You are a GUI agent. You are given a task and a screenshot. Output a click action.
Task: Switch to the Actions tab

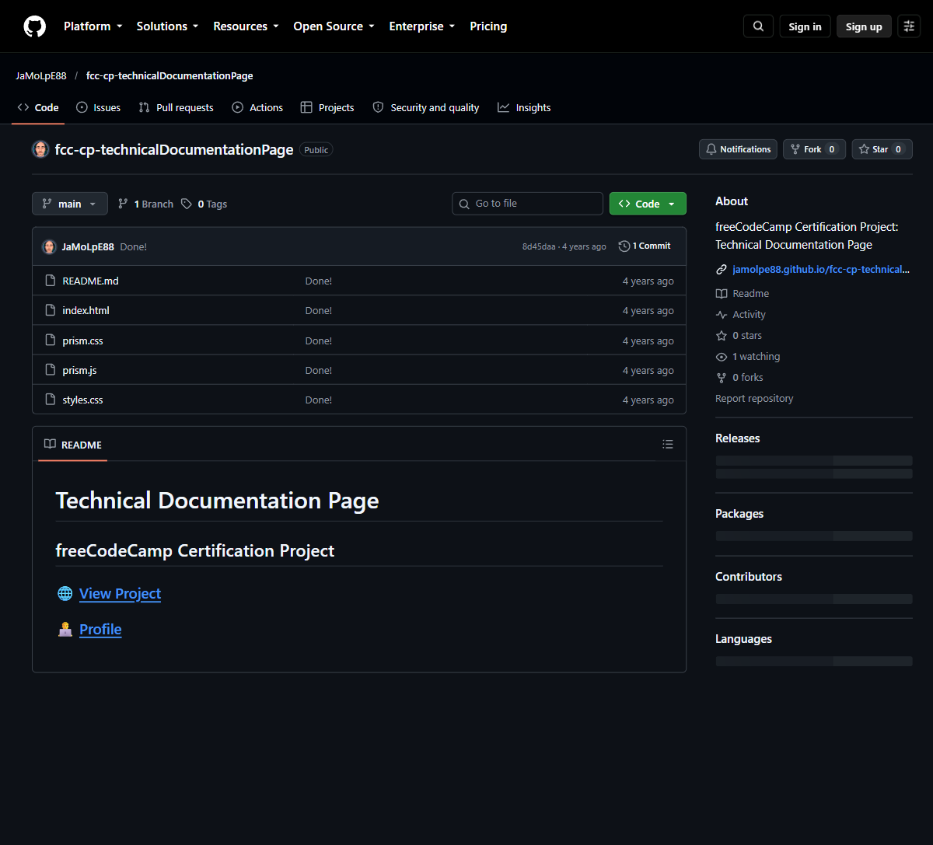(x=257, y=108)
